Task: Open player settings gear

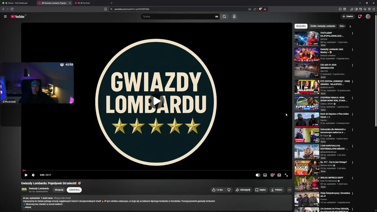Action: coord(272,175)
